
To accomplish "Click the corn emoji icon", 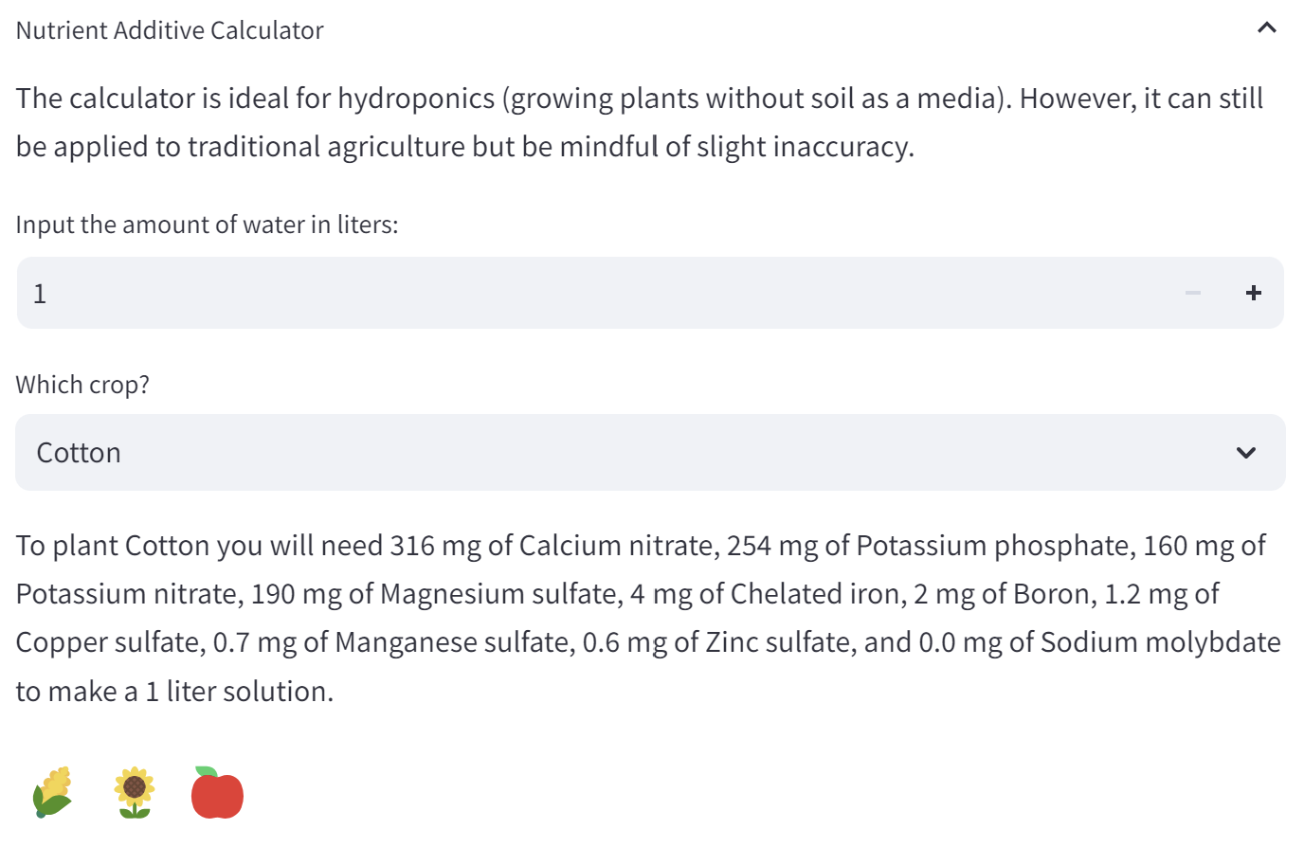I will (x=53, y=792).
